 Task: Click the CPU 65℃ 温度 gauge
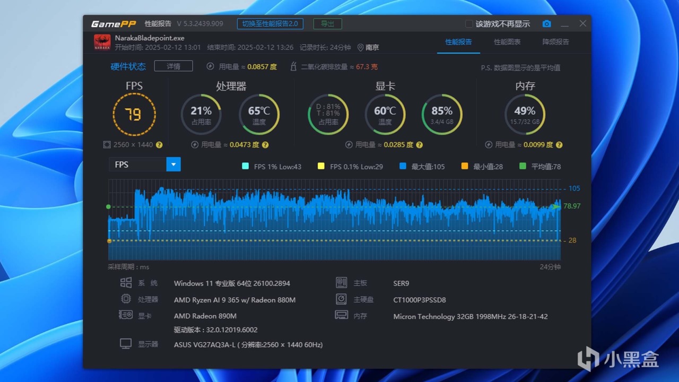(259, 115)
